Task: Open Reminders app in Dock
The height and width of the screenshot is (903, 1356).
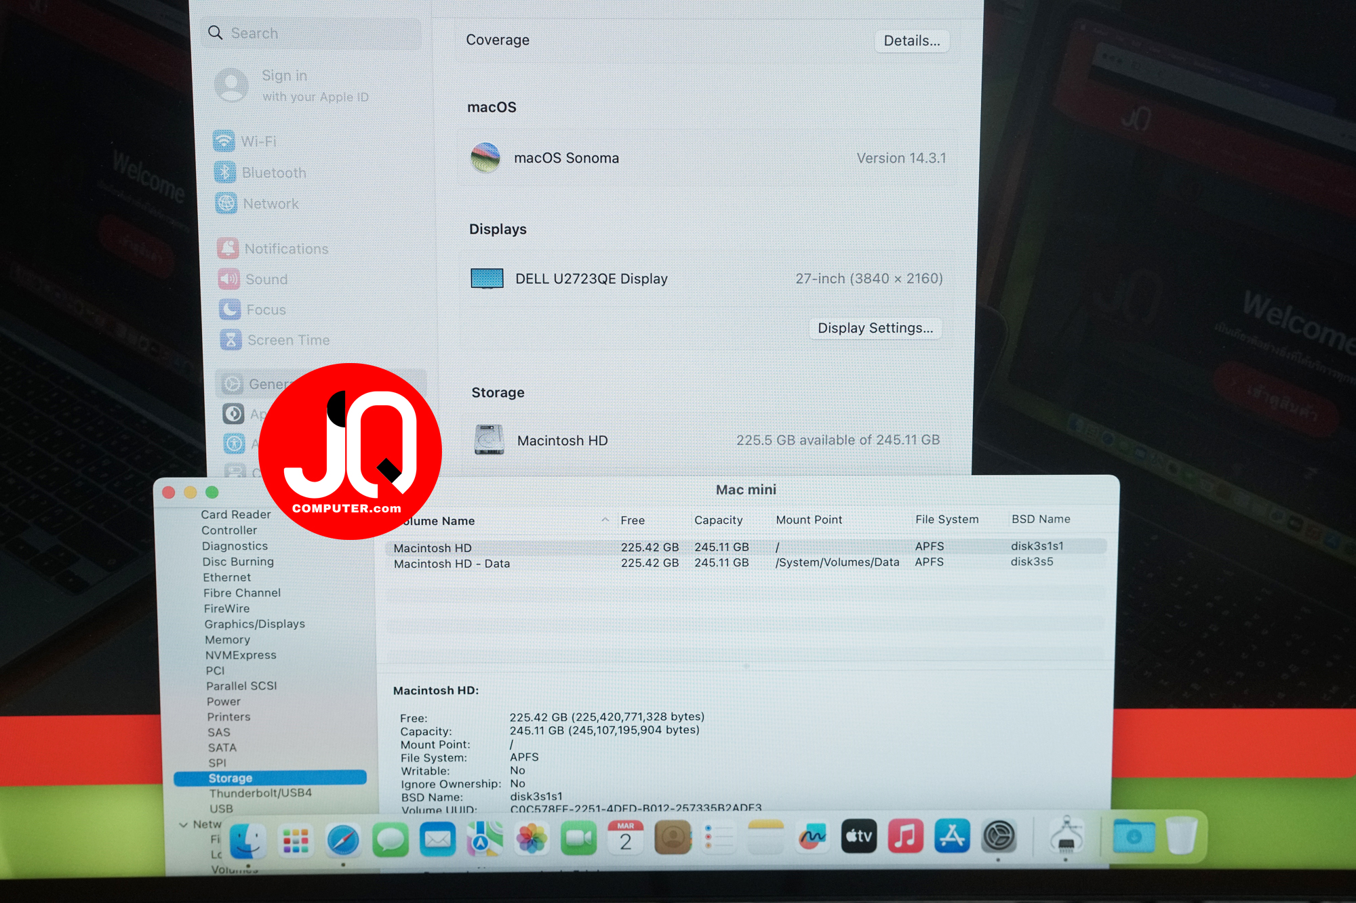Action: pos(719,837)
